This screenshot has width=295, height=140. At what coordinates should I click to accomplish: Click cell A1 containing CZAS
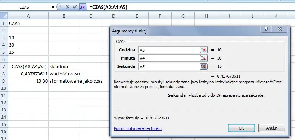29,23
